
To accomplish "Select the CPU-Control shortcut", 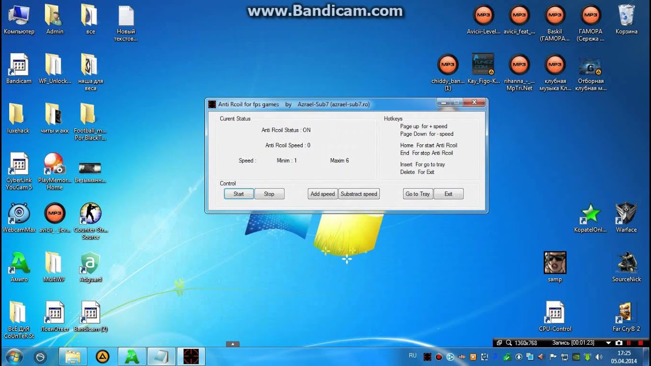I will coord(555,317).
